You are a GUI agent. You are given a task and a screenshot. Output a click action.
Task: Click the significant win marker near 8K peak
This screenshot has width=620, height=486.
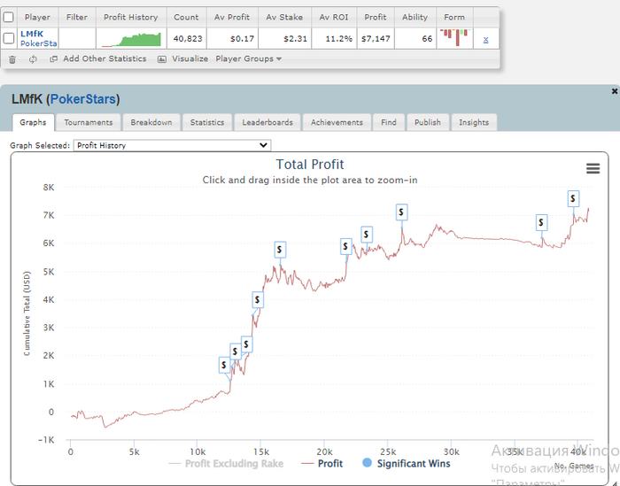click(573, 198)
